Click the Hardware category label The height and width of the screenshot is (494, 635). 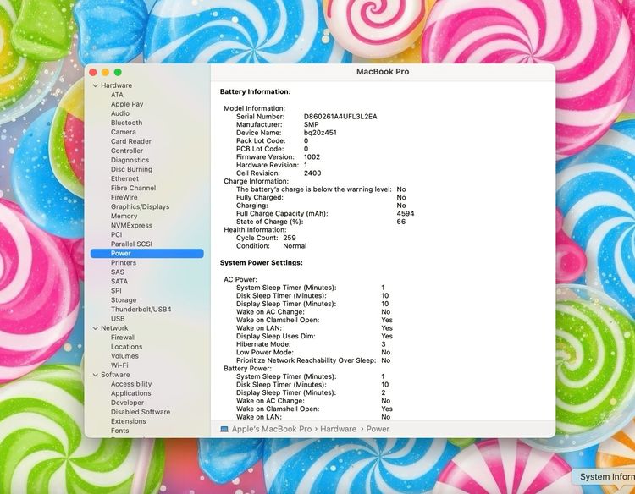click(116, 85)
